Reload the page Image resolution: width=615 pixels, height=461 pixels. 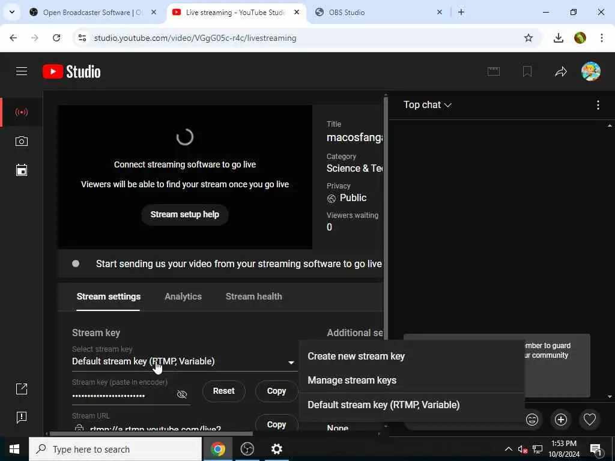56,38
